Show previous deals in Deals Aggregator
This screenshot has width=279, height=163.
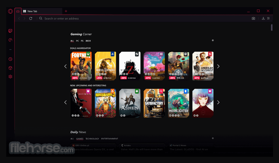point(66,66)
